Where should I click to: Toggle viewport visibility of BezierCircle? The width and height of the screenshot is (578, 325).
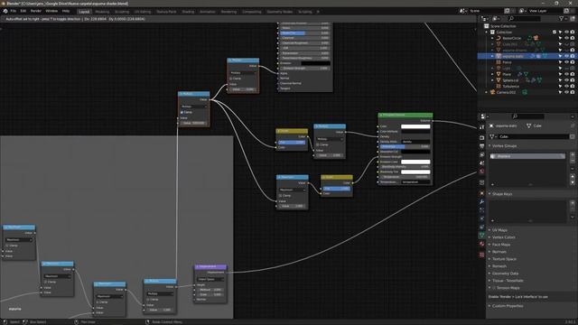pos(566,38)
